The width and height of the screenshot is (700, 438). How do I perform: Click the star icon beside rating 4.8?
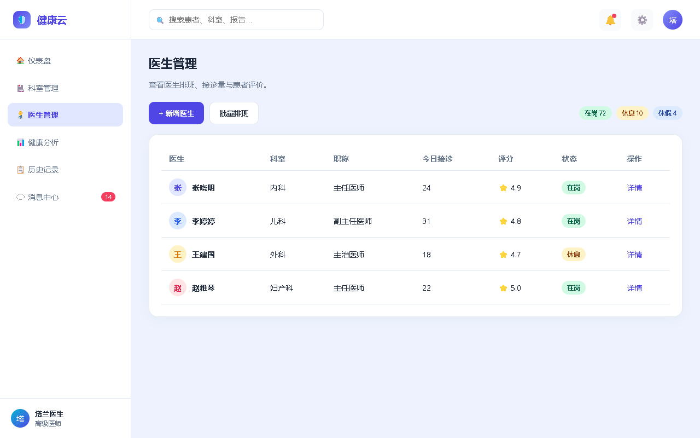pos(503,221)
